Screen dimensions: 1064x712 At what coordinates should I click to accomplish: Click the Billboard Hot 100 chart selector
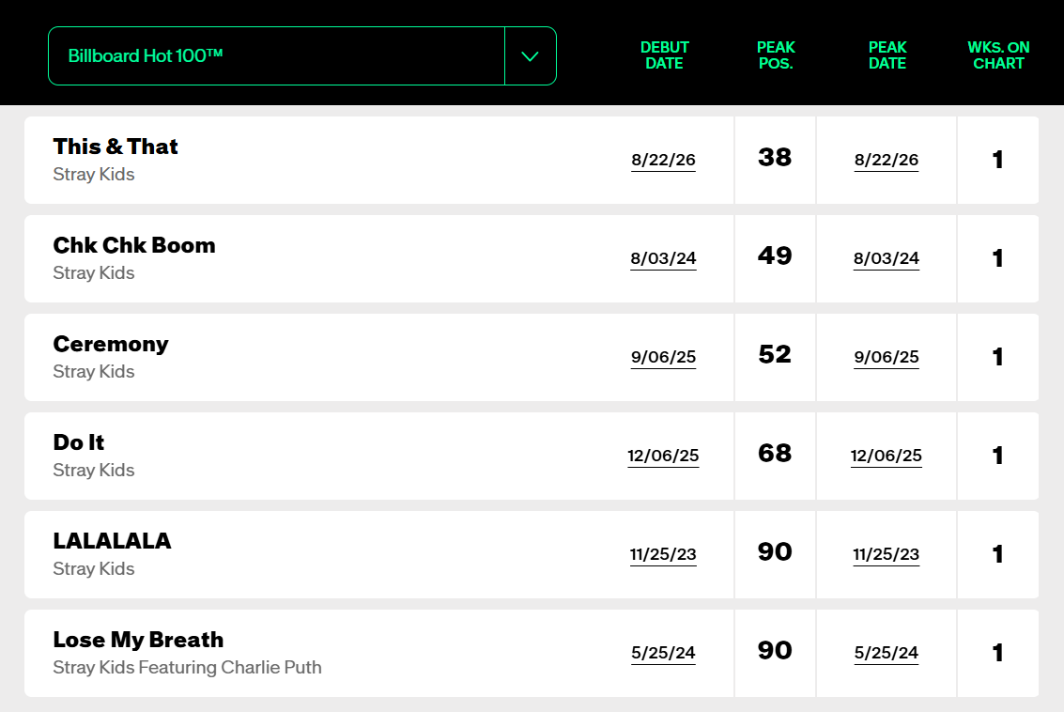(x=302, y=56)
